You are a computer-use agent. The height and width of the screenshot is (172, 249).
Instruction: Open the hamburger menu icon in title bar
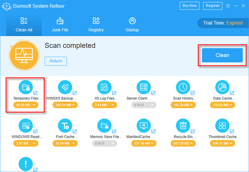click(228, 6)
